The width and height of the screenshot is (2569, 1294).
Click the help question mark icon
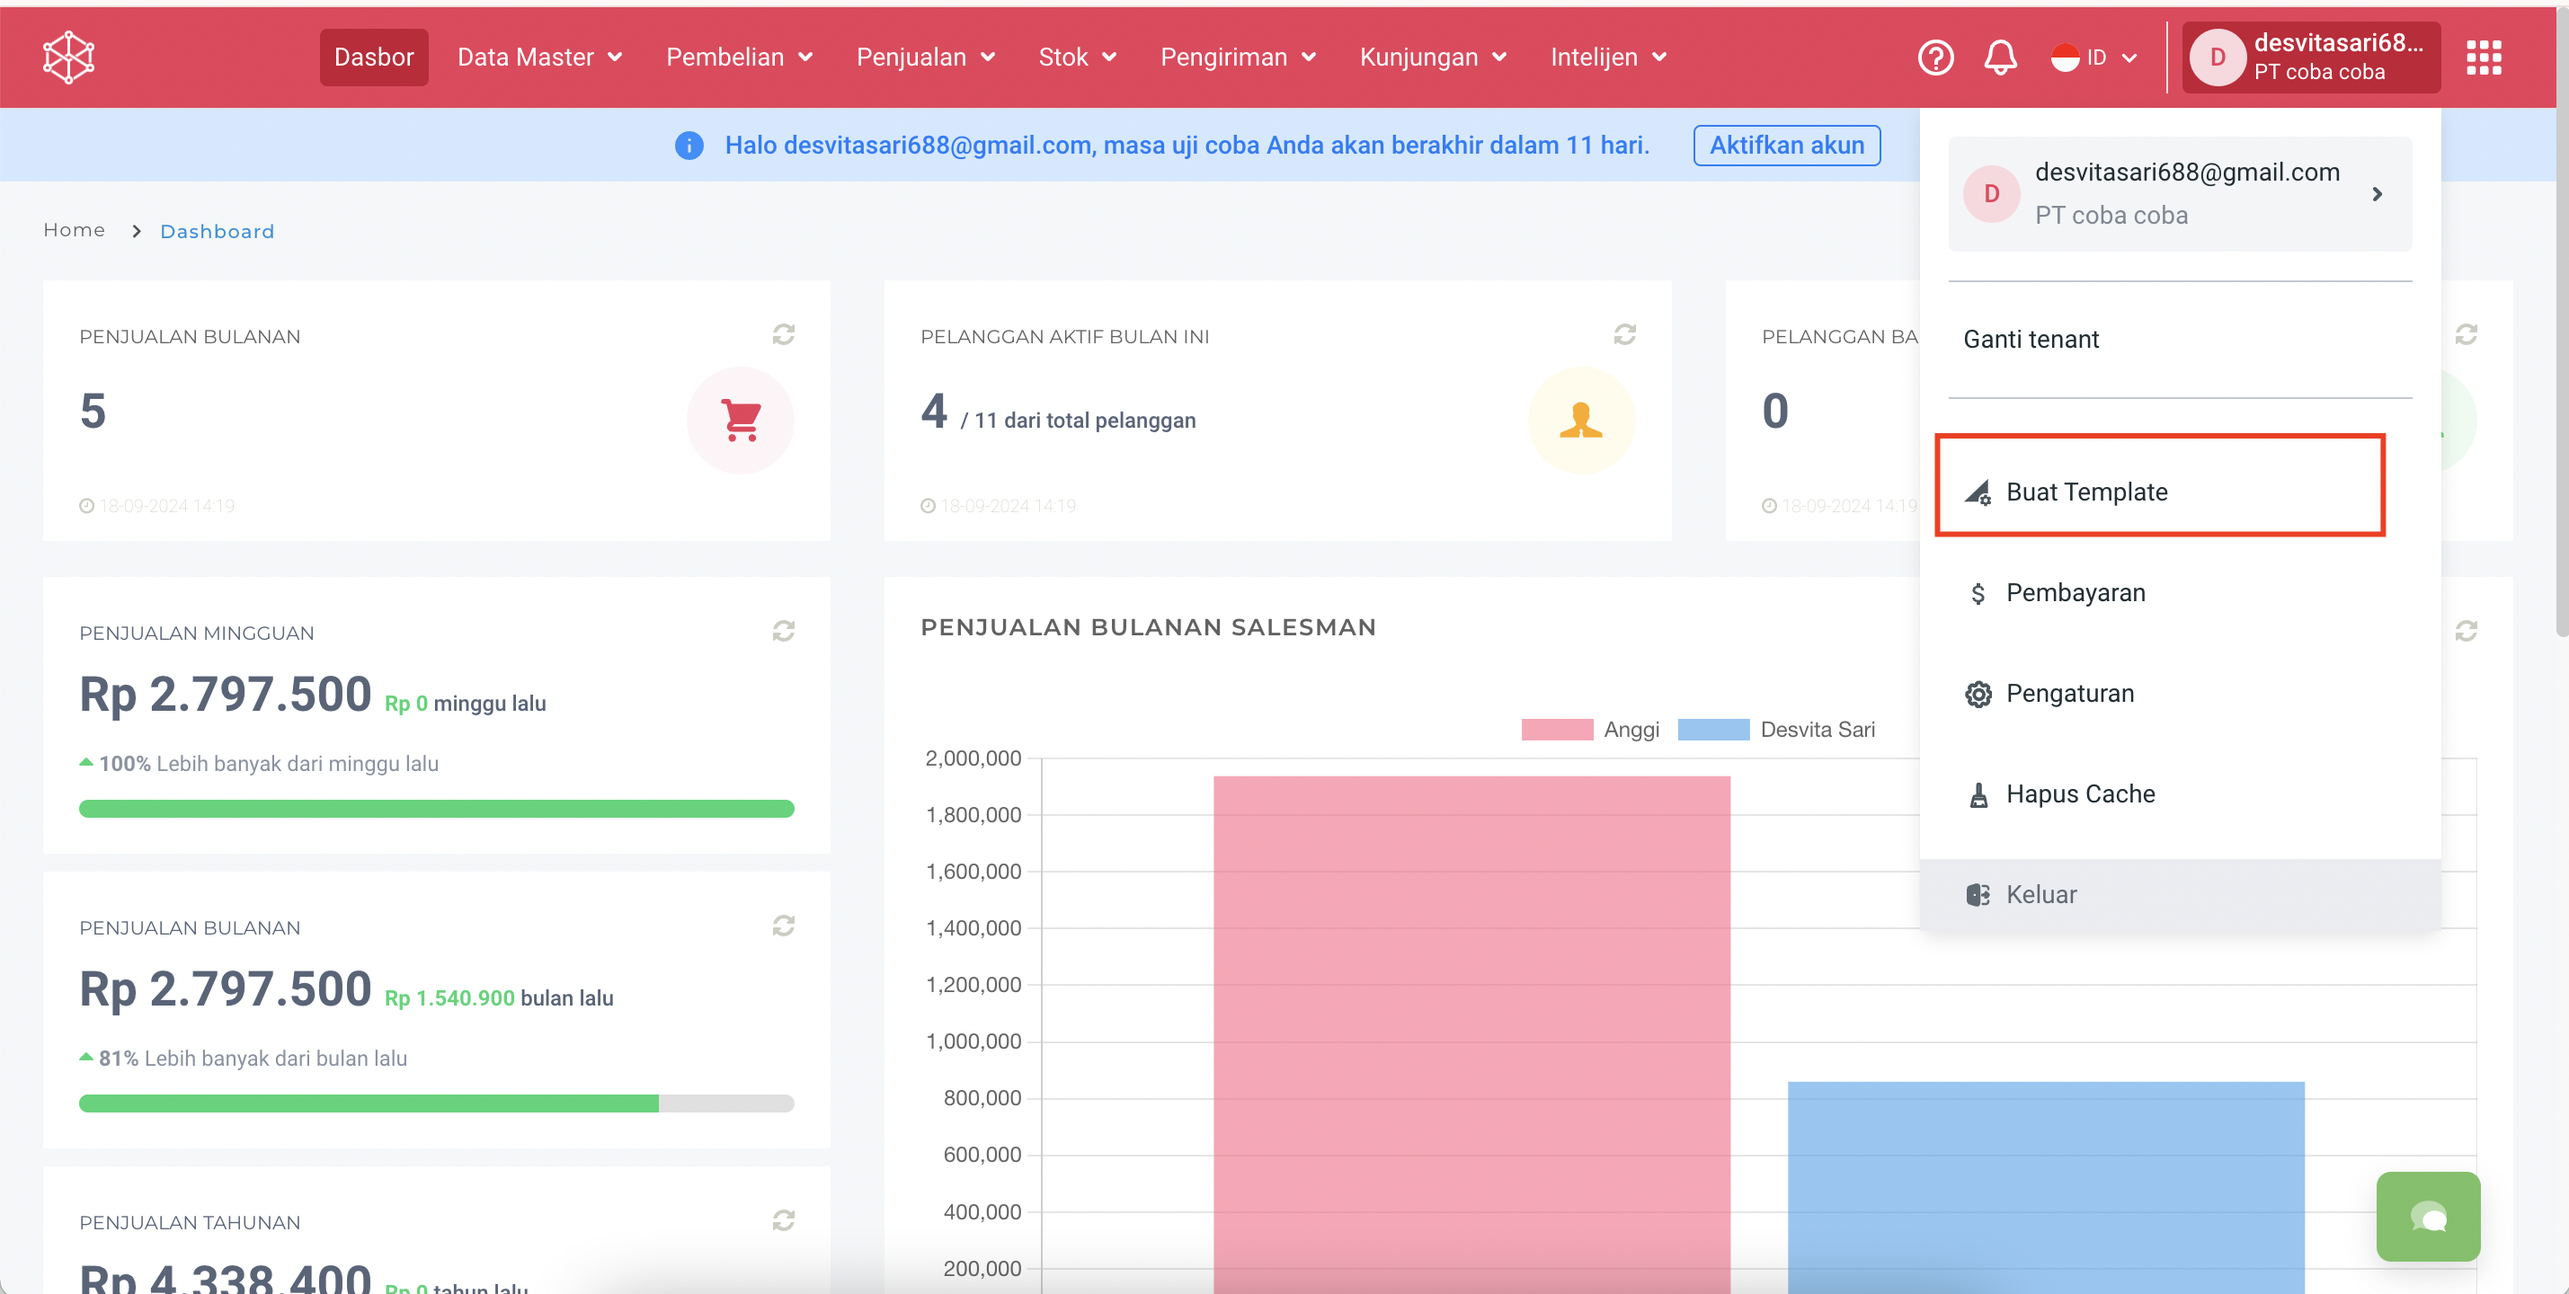[1934, 58]
